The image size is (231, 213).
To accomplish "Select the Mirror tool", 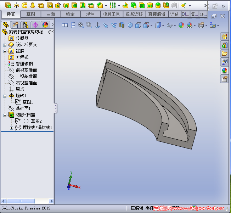I will (166, 5).
